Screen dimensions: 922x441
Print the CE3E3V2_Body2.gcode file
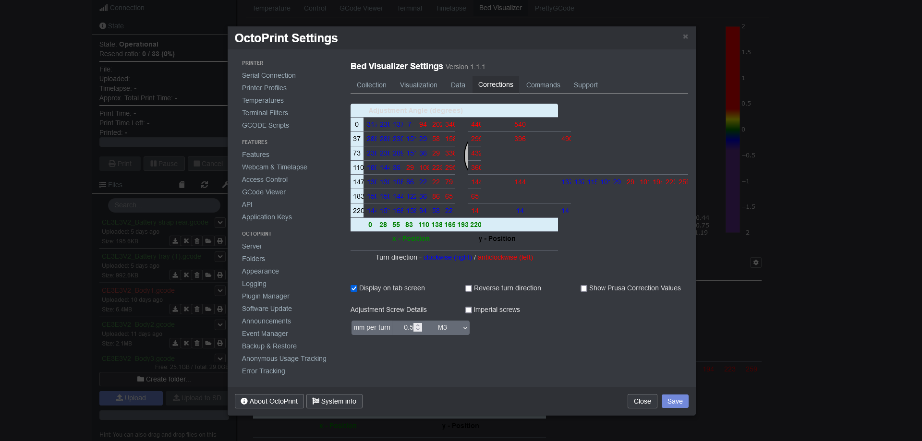pyautogui.click(x=220, y=343)
